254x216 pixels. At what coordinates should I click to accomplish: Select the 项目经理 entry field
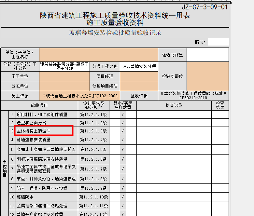click(139, 76)
